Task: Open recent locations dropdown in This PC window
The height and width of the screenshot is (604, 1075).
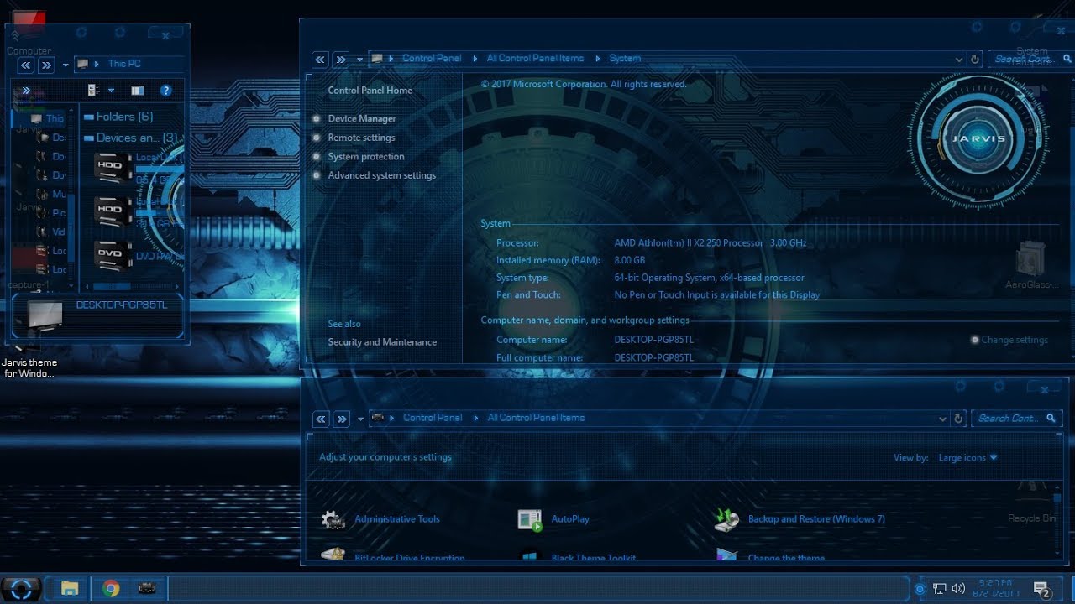Action: click(x=66, y=65)
